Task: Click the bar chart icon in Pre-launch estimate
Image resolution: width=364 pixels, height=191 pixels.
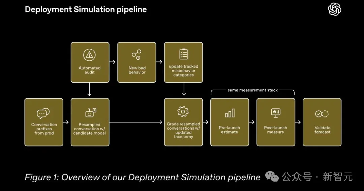Action: (230, 113)
